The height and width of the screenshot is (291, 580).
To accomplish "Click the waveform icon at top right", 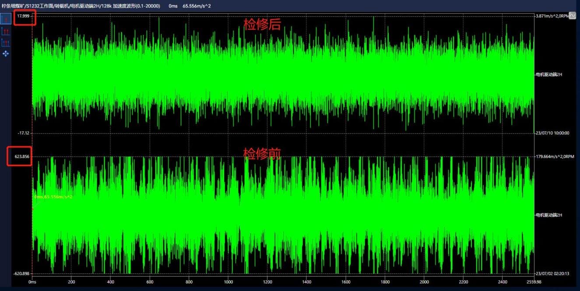I will click(x=572, y=15).
